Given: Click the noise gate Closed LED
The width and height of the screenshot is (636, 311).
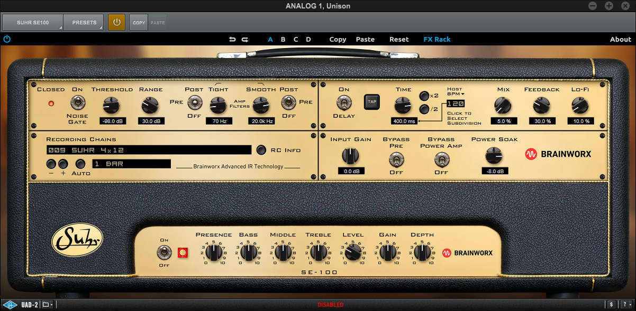Looking at the screenshot, I should tap(51, 103).
